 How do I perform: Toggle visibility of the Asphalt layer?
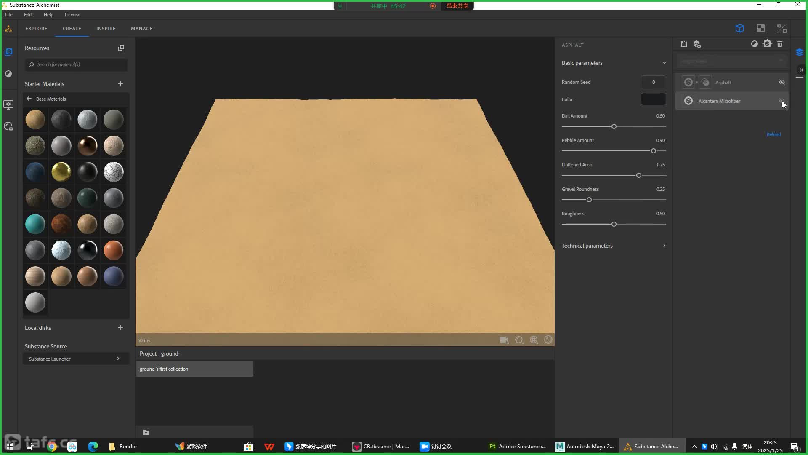click(782, 82)
